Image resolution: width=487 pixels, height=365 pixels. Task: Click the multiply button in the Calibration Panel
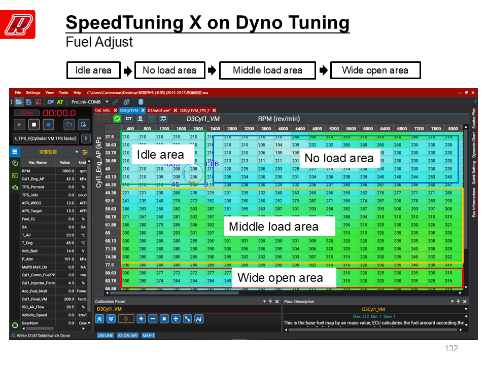[164, 319]
